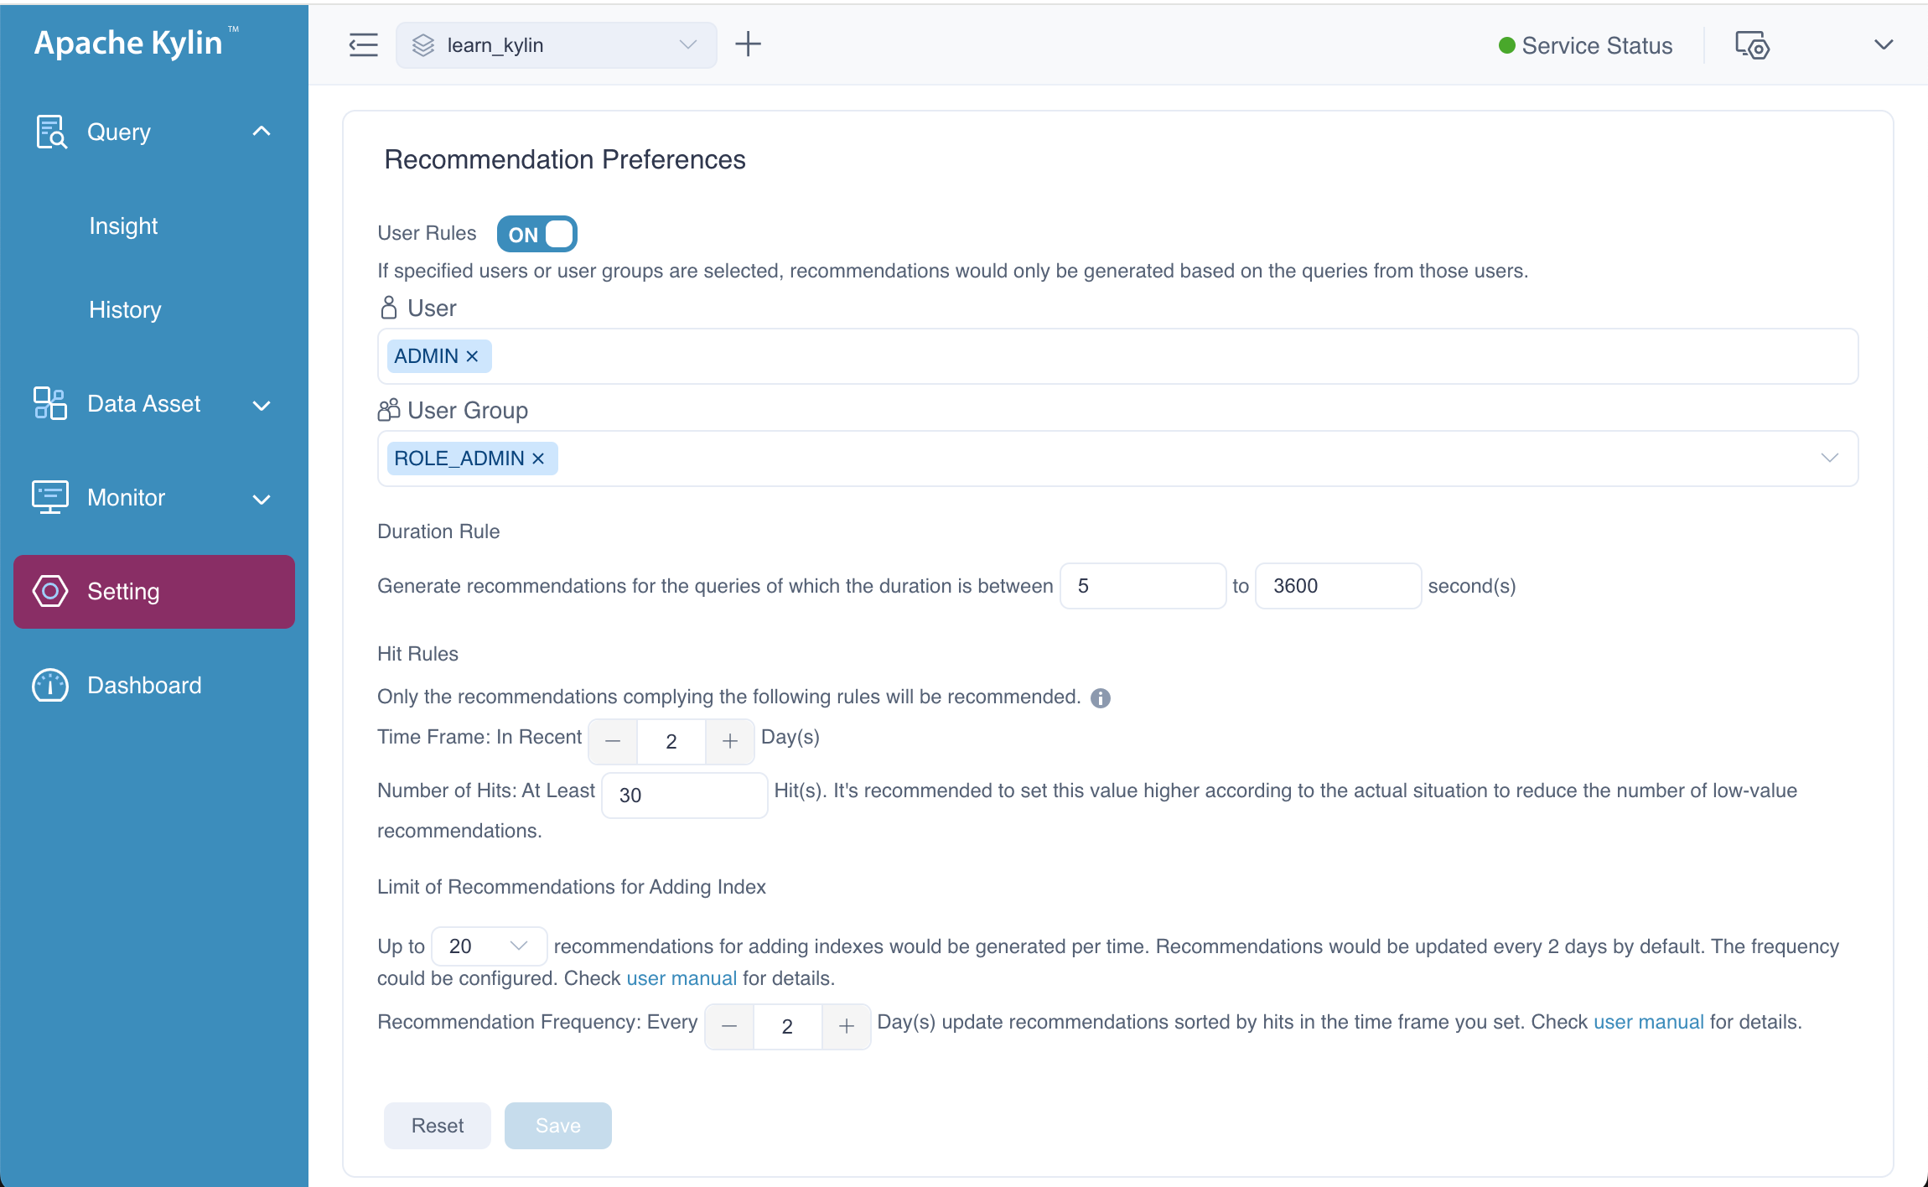
Task: Open the learn_kylin project dropdown
Action: pyautogui.click(x=556, y=45)
